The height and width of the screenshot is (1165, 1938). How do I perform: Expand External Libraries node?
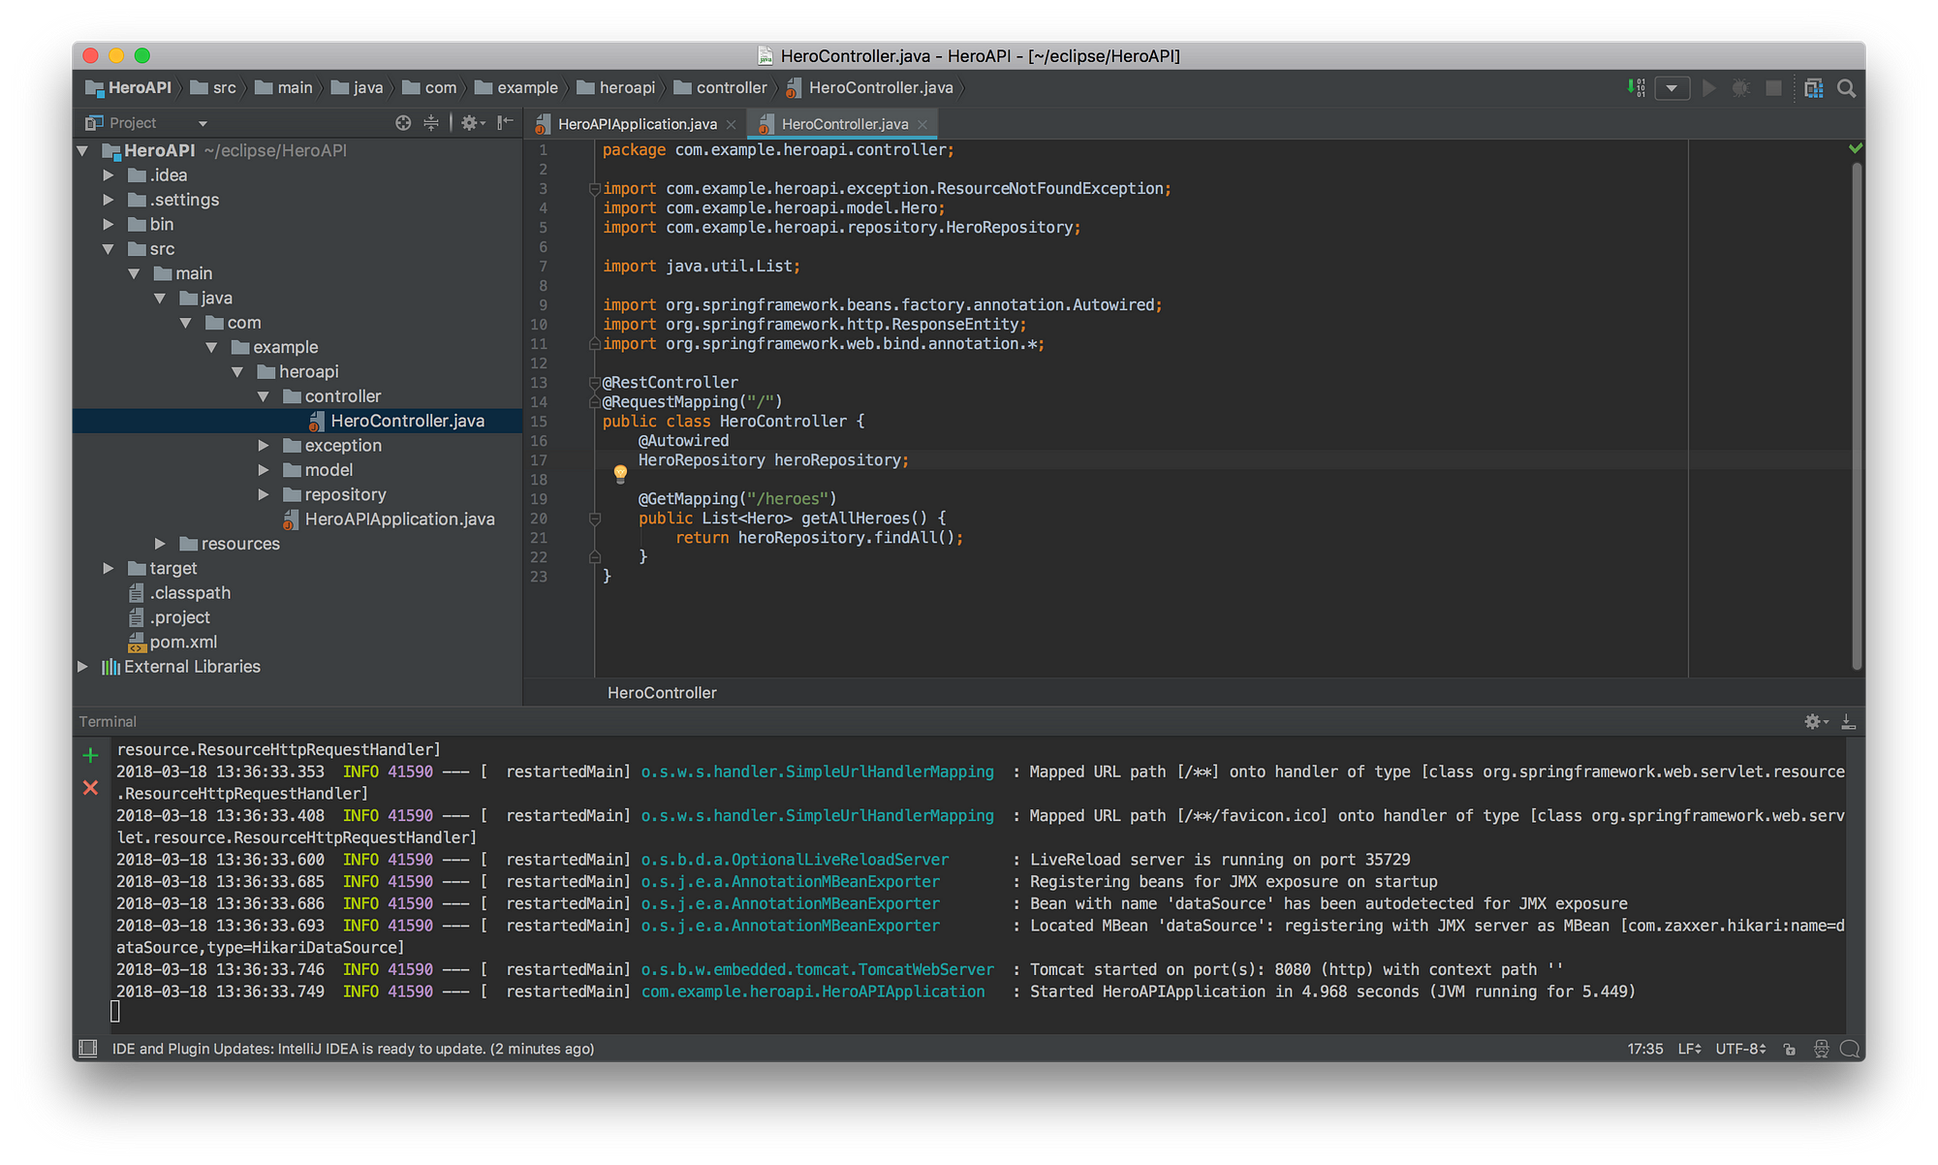coord(82,667)
